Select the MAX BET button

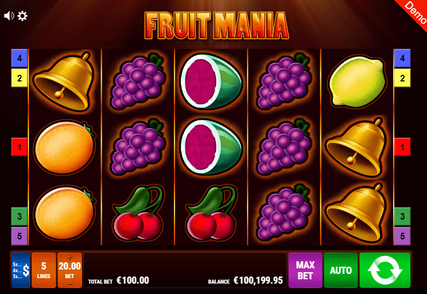point(305,270)
